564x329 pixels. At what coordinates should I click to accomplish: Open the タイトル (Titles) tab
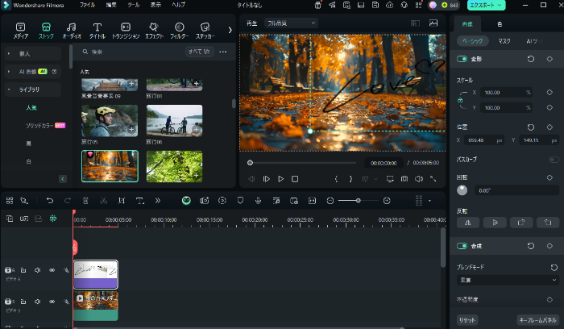97,31
